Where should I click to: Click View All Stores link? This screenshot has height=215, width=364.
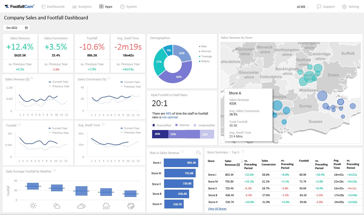(217, 209)
